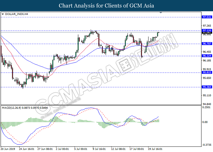This screenshot has height=152, width=213.
Task: Click the 95.110 price axis value
Action: (207, 95)
